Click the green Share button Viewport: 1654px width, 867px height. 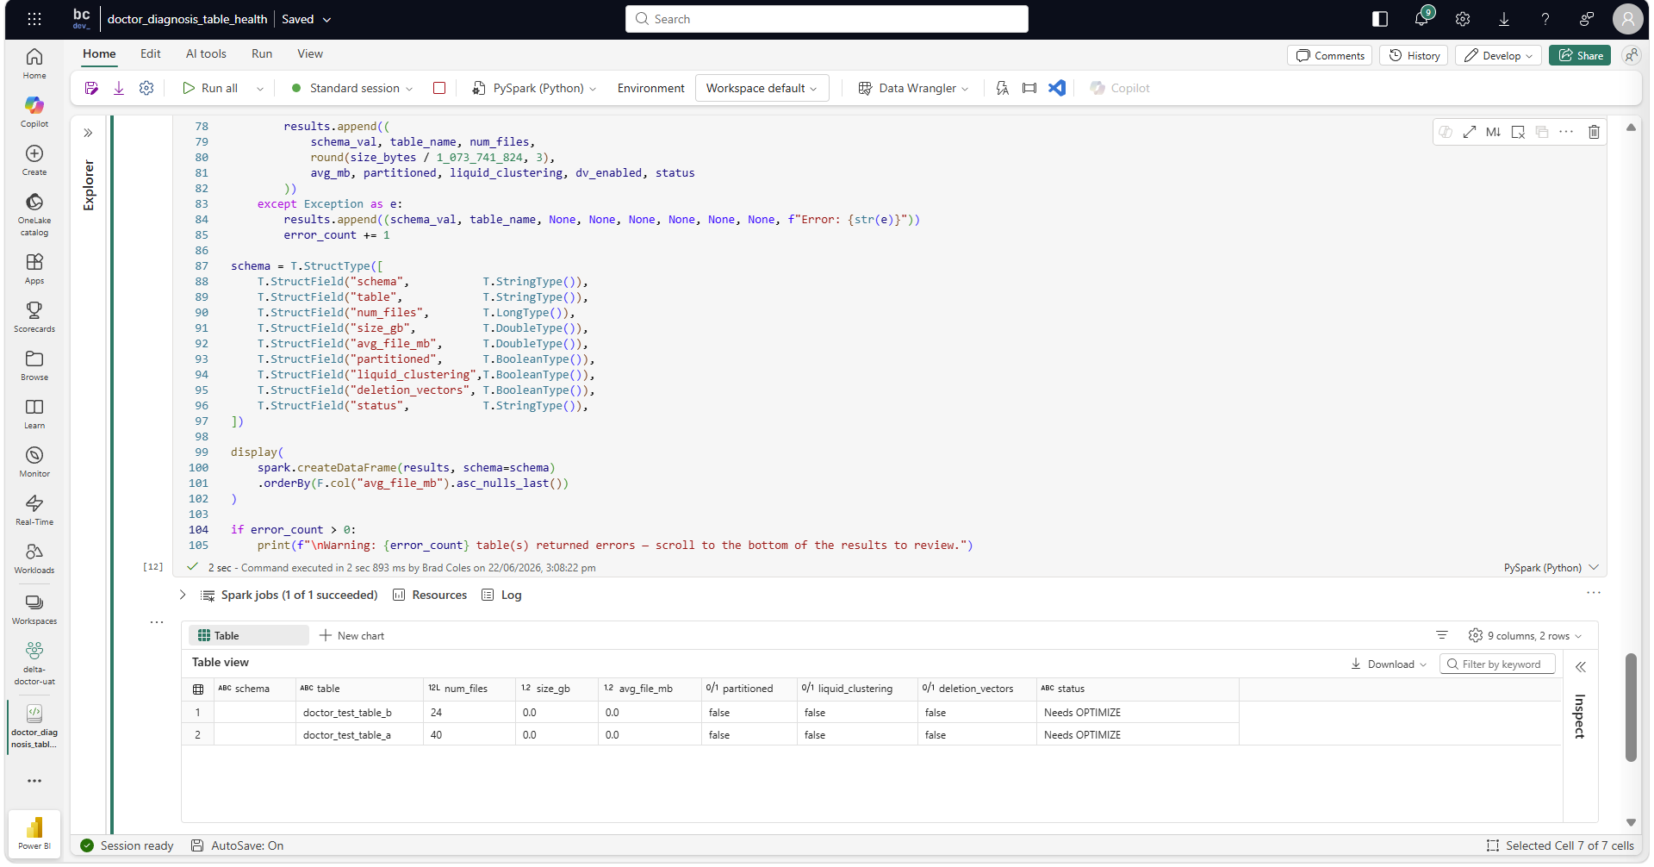(x=1580, y=55)
